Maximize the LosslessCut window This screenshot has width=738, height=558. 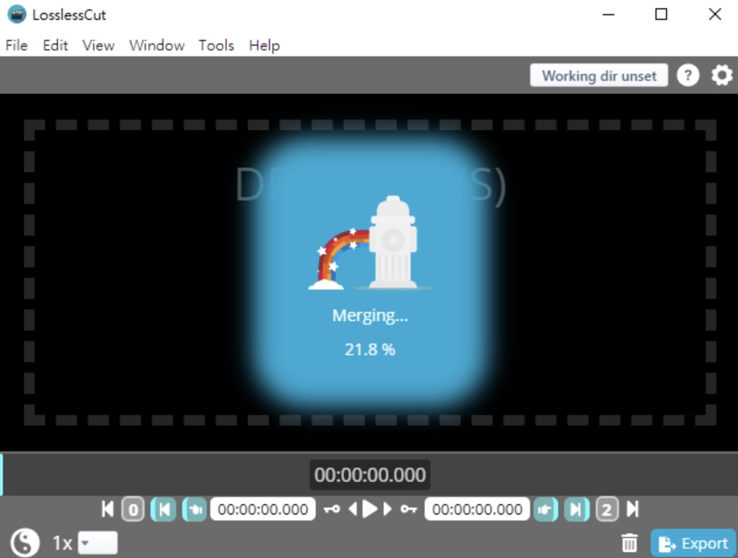click(x=661, y=15)
